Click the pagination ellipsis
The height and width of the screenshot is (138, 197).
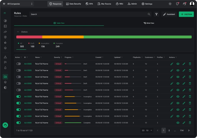click(175, 131)
